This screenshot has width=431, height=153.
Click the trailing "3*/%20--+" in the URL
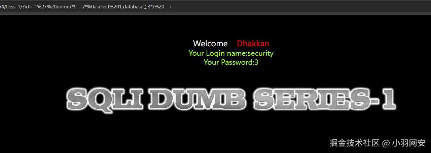(x=160, y=7)
